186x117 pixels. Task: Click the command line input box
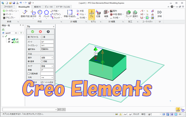tap(29, 110)
